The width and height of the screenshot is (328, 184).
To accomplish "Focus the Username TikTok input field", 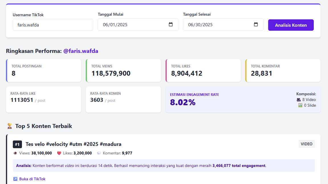I will tap(53, 25).
